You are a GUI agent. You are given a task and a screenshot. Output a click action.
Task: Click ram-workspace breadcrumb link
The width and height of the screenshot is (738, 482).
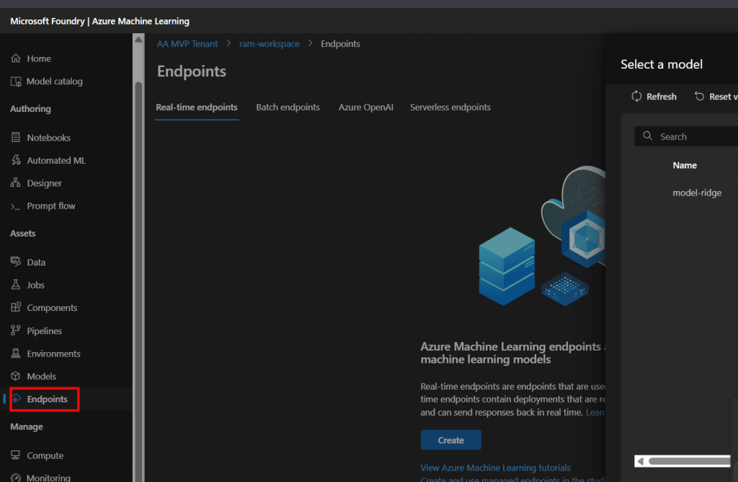[x=269, y=44]
